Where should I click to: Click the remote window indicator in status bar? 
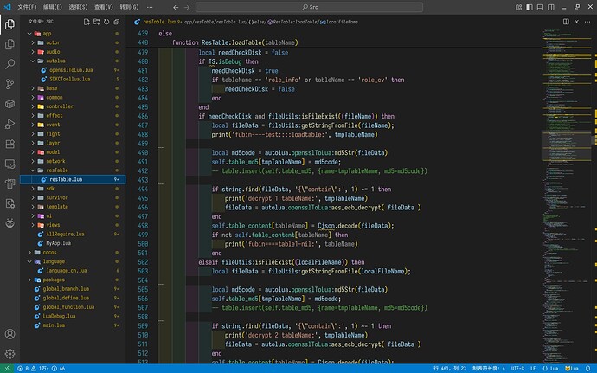pyautogui.click(x=7, y=369)
